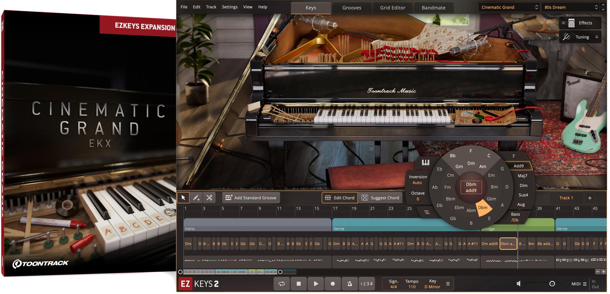
Task: Adjust the master volume slider
Action: pos(543,283)
